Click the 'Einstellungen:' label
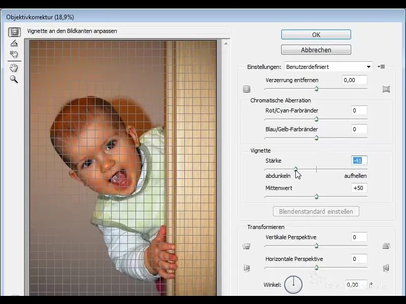The width and height of the screenshot is (406, 304). tap(264, 67)
